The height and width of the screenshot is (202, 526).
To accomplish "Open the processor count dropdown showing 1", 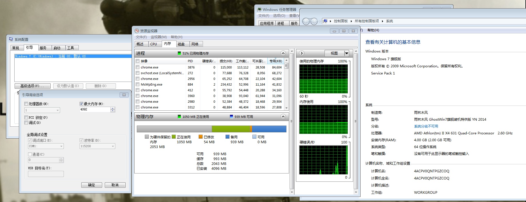I will point(58,110).
